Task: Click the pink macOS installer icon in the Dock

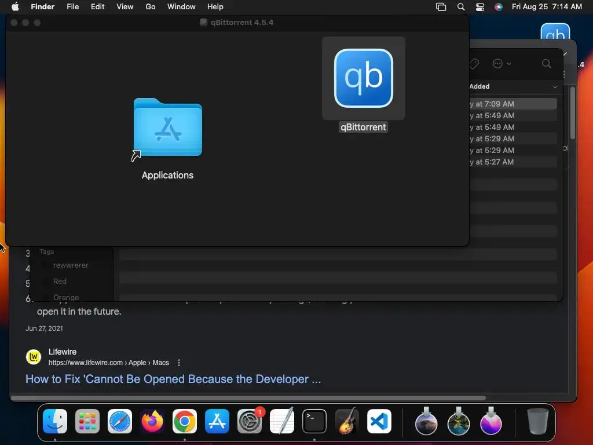Action: coord(491,421)
